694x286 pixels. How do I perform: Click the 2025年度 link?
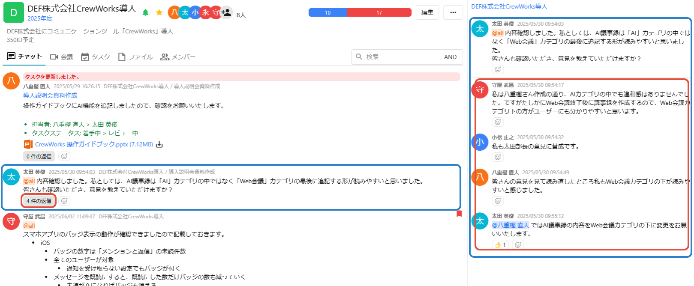(40, 18)
